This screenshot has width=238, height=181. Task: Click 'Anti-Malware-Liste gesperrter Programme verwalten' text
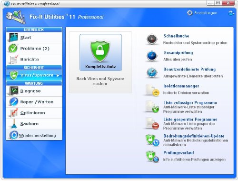click(x=189, y=126)
